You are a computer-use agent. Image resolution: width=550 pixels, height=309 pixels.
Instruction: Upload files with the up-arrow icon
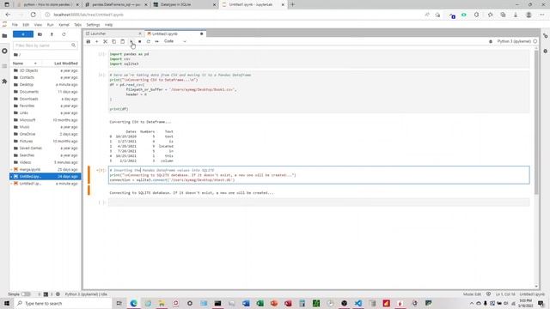[52, 34]
